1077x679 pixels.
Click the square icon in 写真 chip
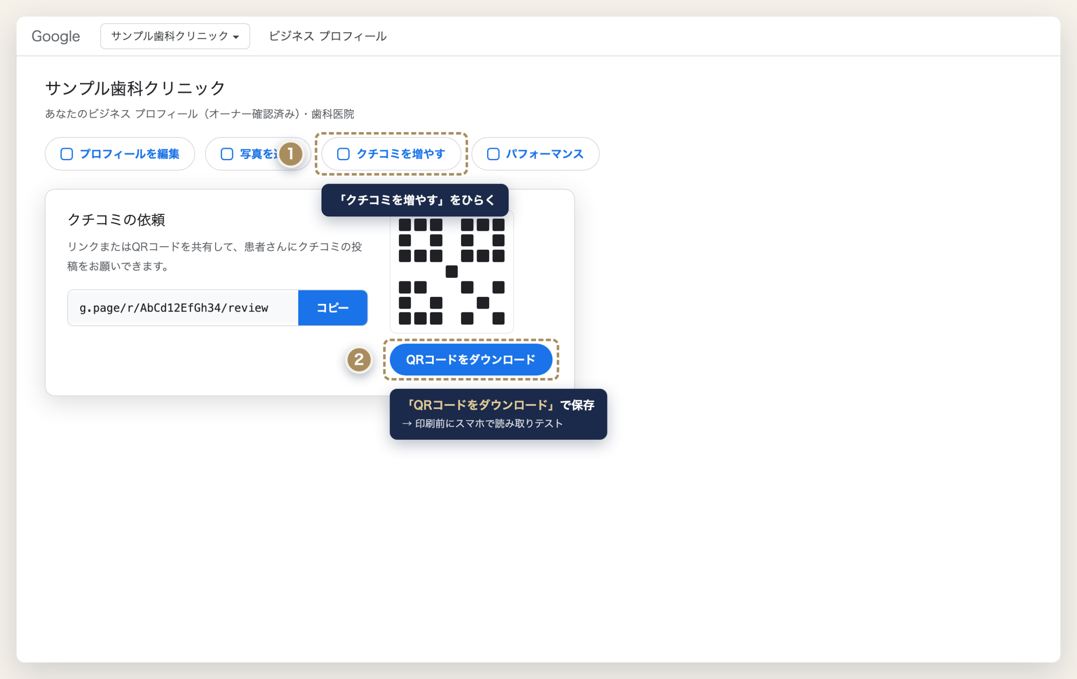pyautogui.click(x=227, y=154)
